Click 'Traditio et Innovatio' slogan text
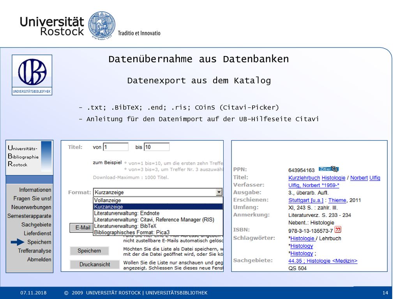Viewport: 399px width, 299px height. (x=139, y=33)
